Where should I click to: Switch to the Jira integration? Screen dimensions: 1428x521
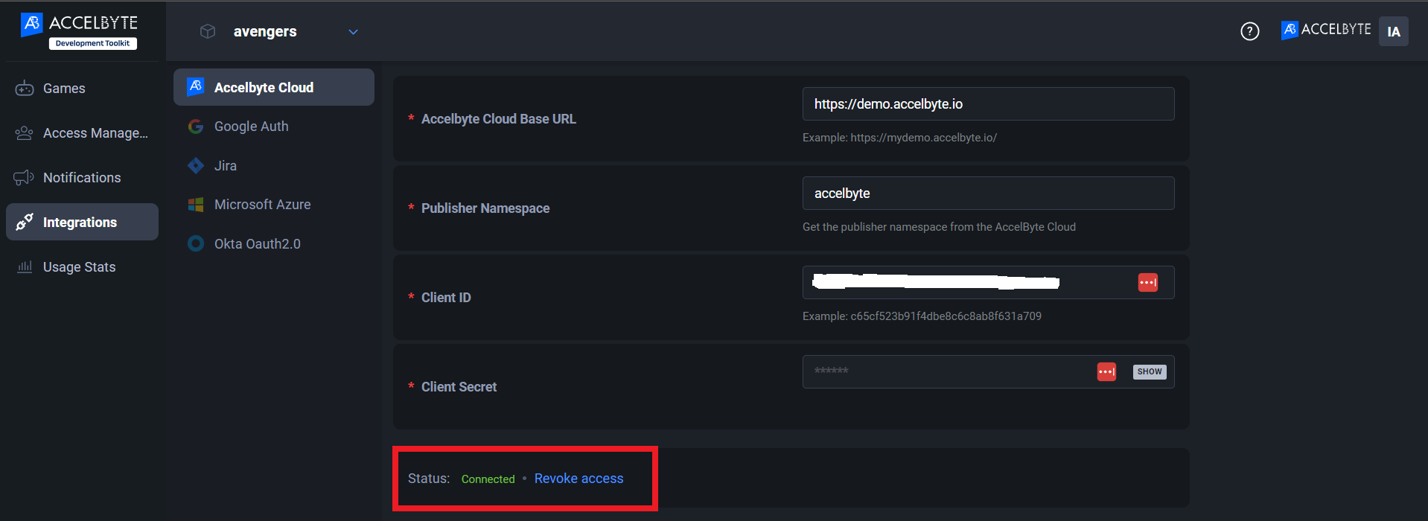[274, 166]
